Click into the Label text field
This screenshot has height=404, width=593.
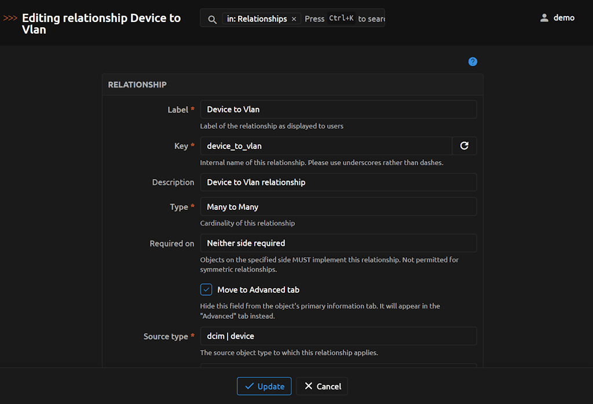pyautogui.click(x=338, y=110)
